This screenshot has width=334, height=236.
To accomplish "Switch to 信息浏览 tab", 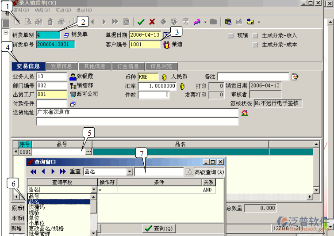I will [x=161, y=66].
